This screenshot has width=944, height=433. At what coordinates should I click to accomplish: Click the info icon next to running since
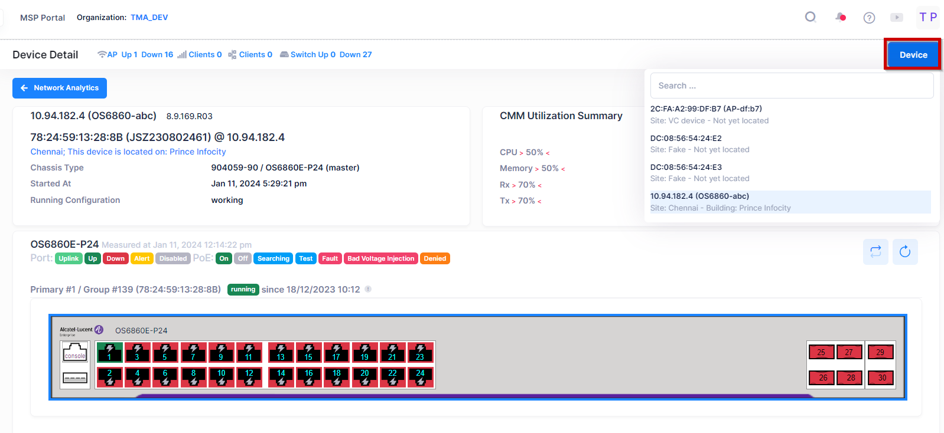[x=368, y=289]
